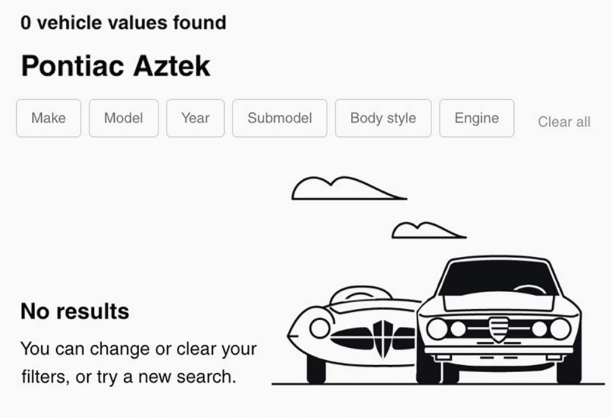
Task: Click the vehicle values found count text
Action: coord(123,22)
